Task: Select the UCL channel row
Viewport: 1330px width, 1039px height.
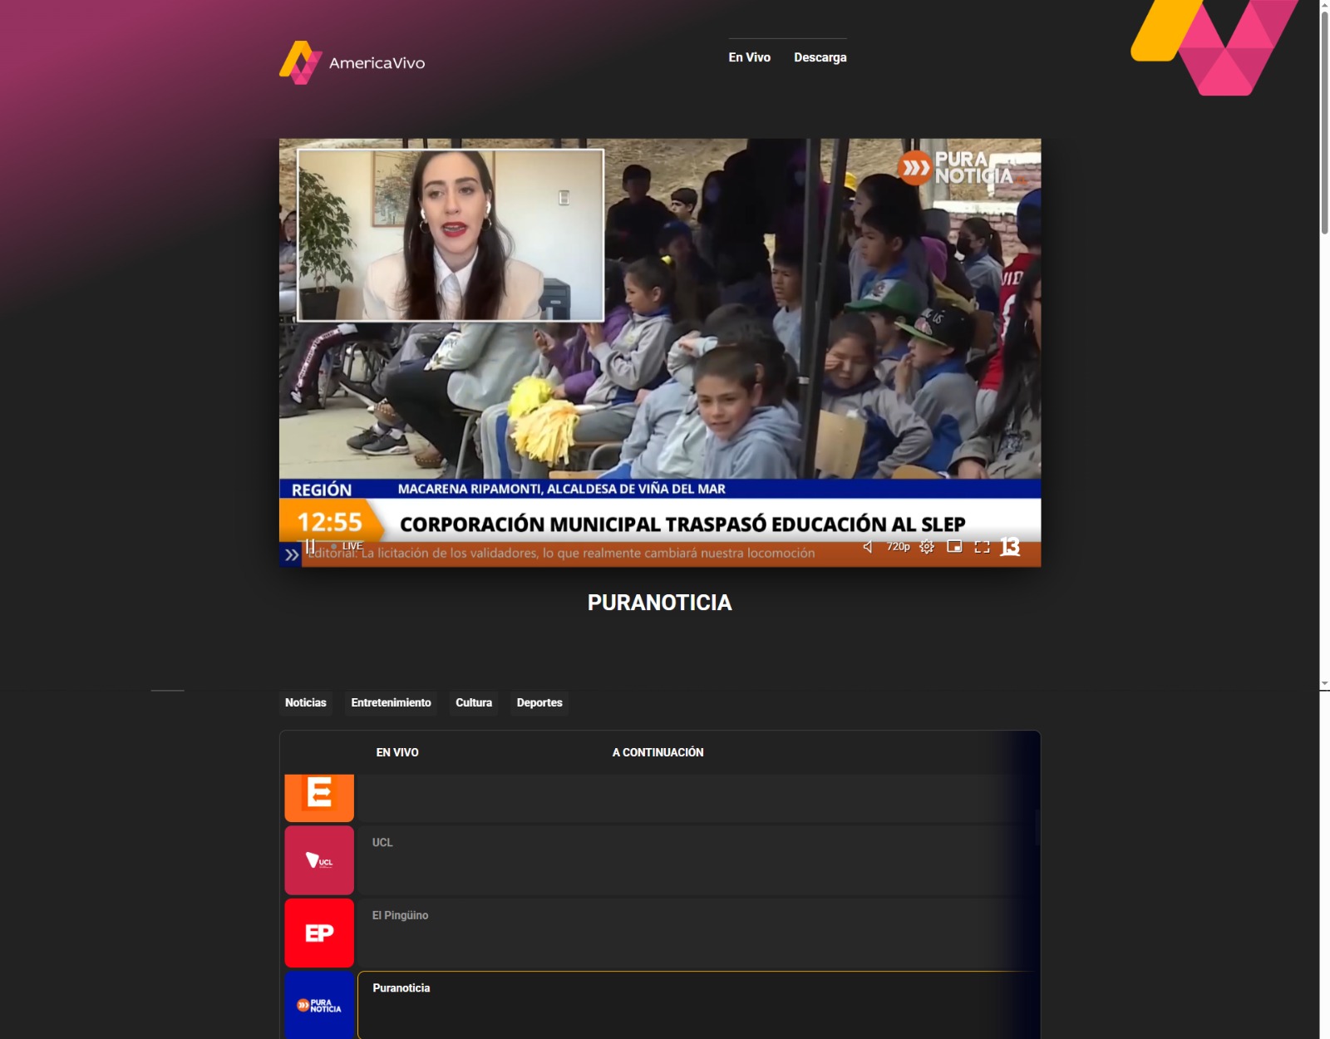Action: 698,860
